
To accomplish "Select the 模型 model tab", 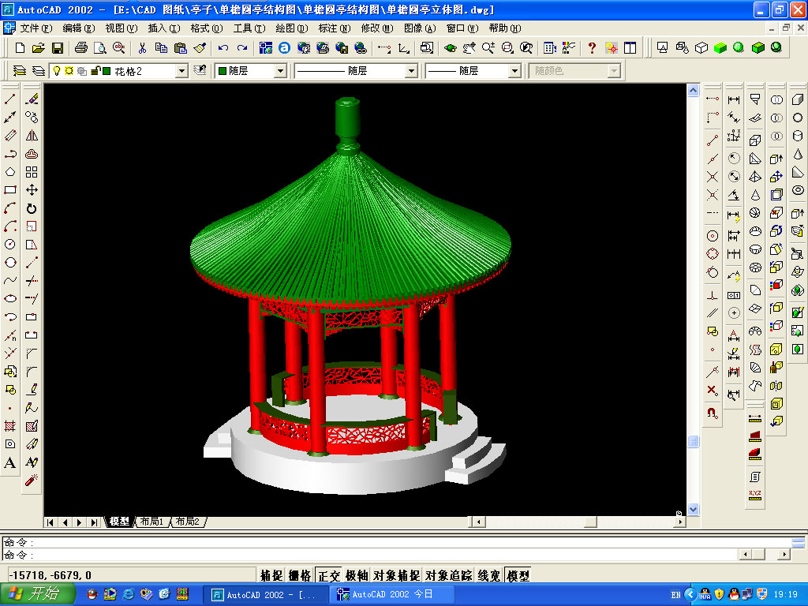I will click(119, 522).
